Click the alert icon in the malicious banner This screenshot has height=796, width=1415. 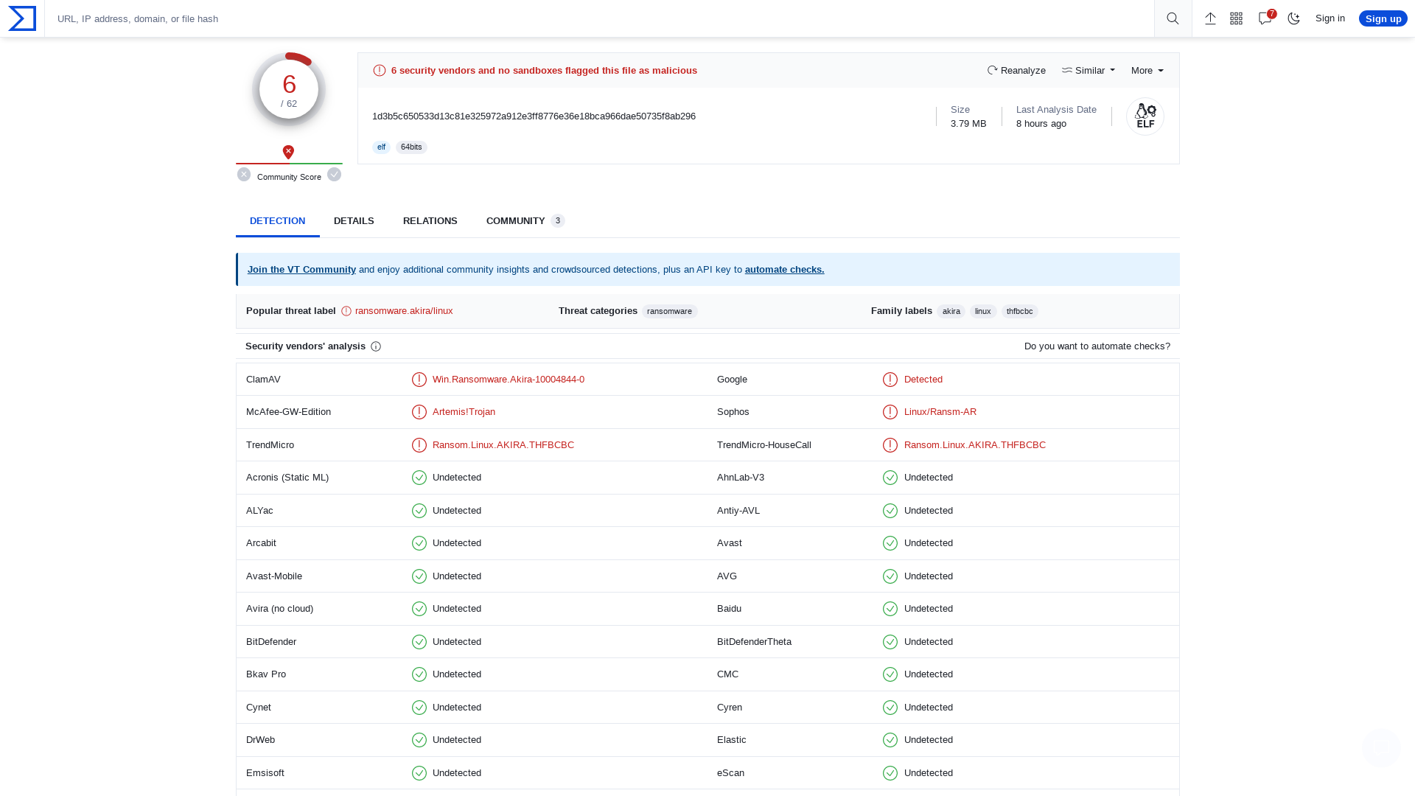click(x=380, y=71)
